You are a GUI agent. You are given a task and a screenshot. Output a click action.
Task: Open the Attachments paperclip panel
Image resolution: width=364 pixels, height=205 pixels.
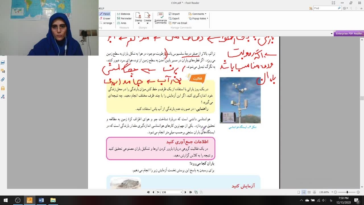click(3, 79)
